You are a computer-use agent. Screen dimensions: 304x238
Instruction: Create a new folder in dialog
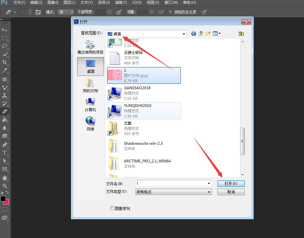coord(208,34)
